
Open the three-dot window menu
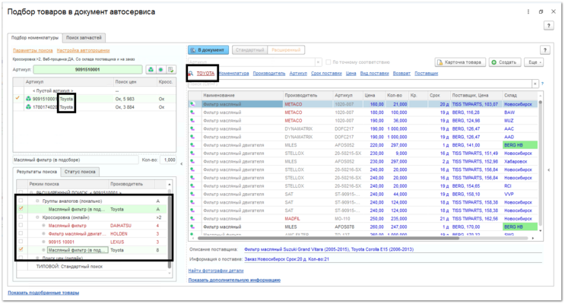coord(528,12)
